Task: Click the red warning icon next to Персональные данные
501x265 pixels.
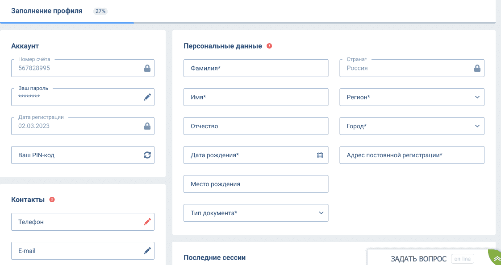Action: [x=269, y=46]
